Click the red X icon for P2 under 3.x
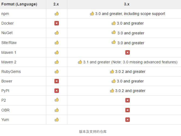 click(128, 100)
